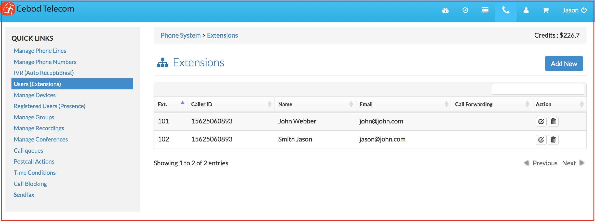The image size is (595, 222).
Task: Sort table by Ext. column
Action: [170, 104]
